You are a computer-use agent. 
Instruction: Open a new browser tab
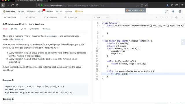[x=50, y=1]
